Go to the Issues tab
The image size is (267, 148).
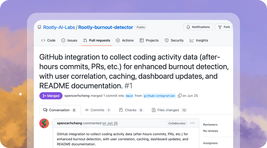pos(69,40)
